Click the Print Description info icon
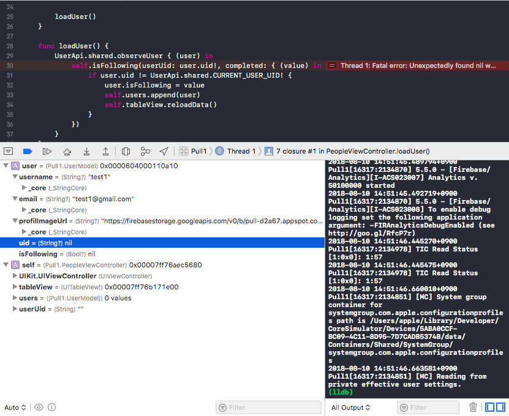Viewport: 509px width, 416px height. 51,407
